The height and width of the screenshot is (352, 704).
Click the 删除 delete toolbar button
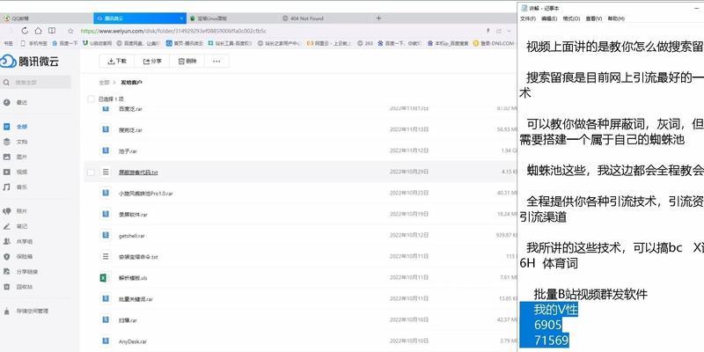(x=187, y=62)
